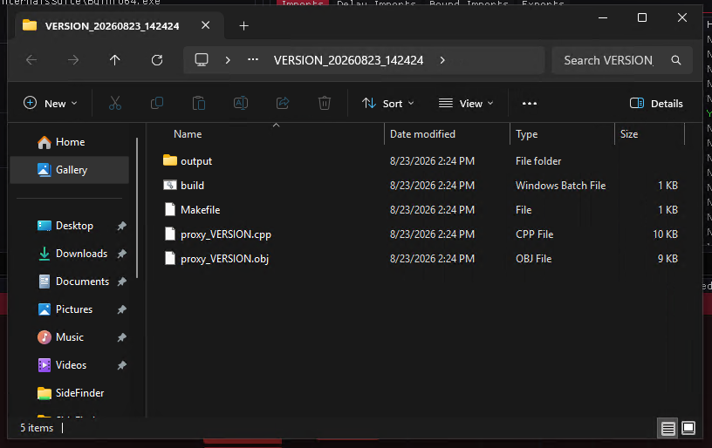
Task: Open the Sort dropdown menu
Action: point(388,104)
